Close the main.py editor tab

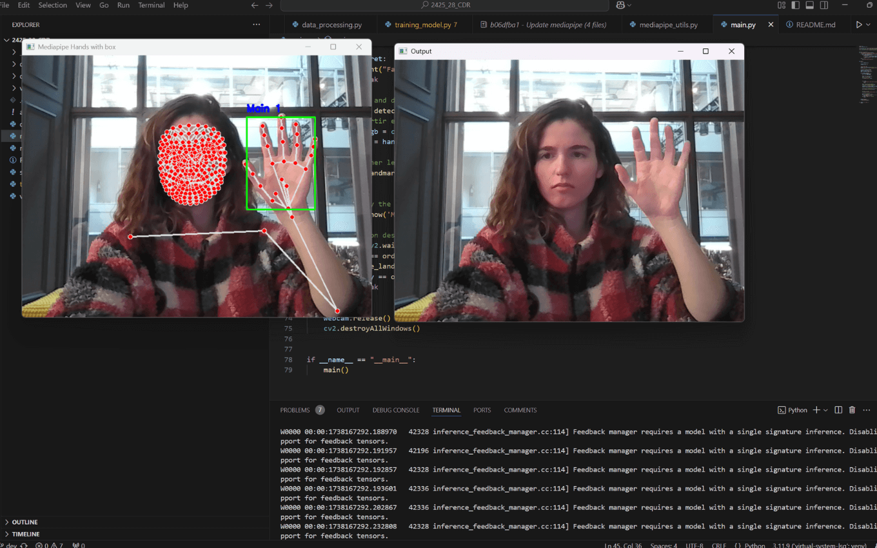coord(771,24)
